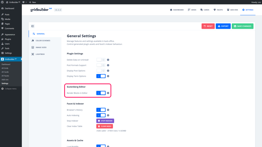
Task: Open All Cards submenu link
Action: [x=5, y=72]
